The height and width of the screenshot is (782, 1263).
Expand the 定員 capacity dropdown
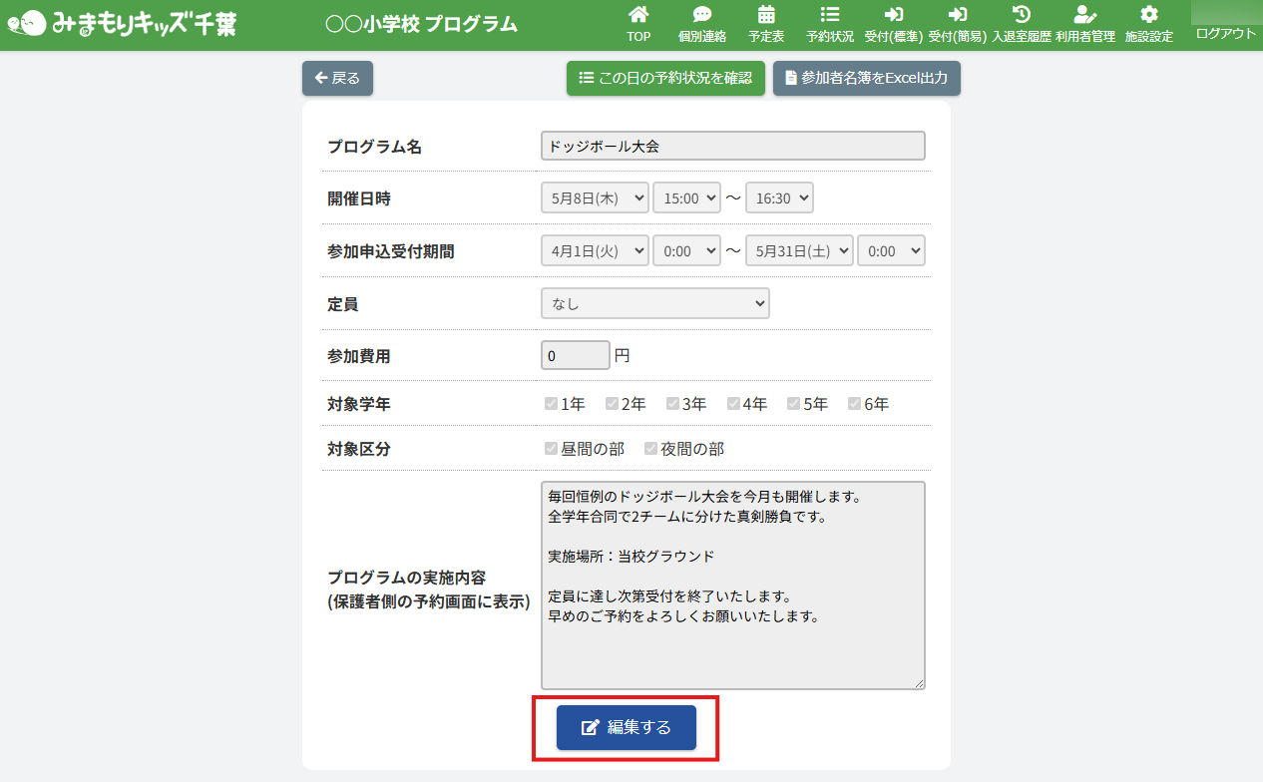click(654, 303)
